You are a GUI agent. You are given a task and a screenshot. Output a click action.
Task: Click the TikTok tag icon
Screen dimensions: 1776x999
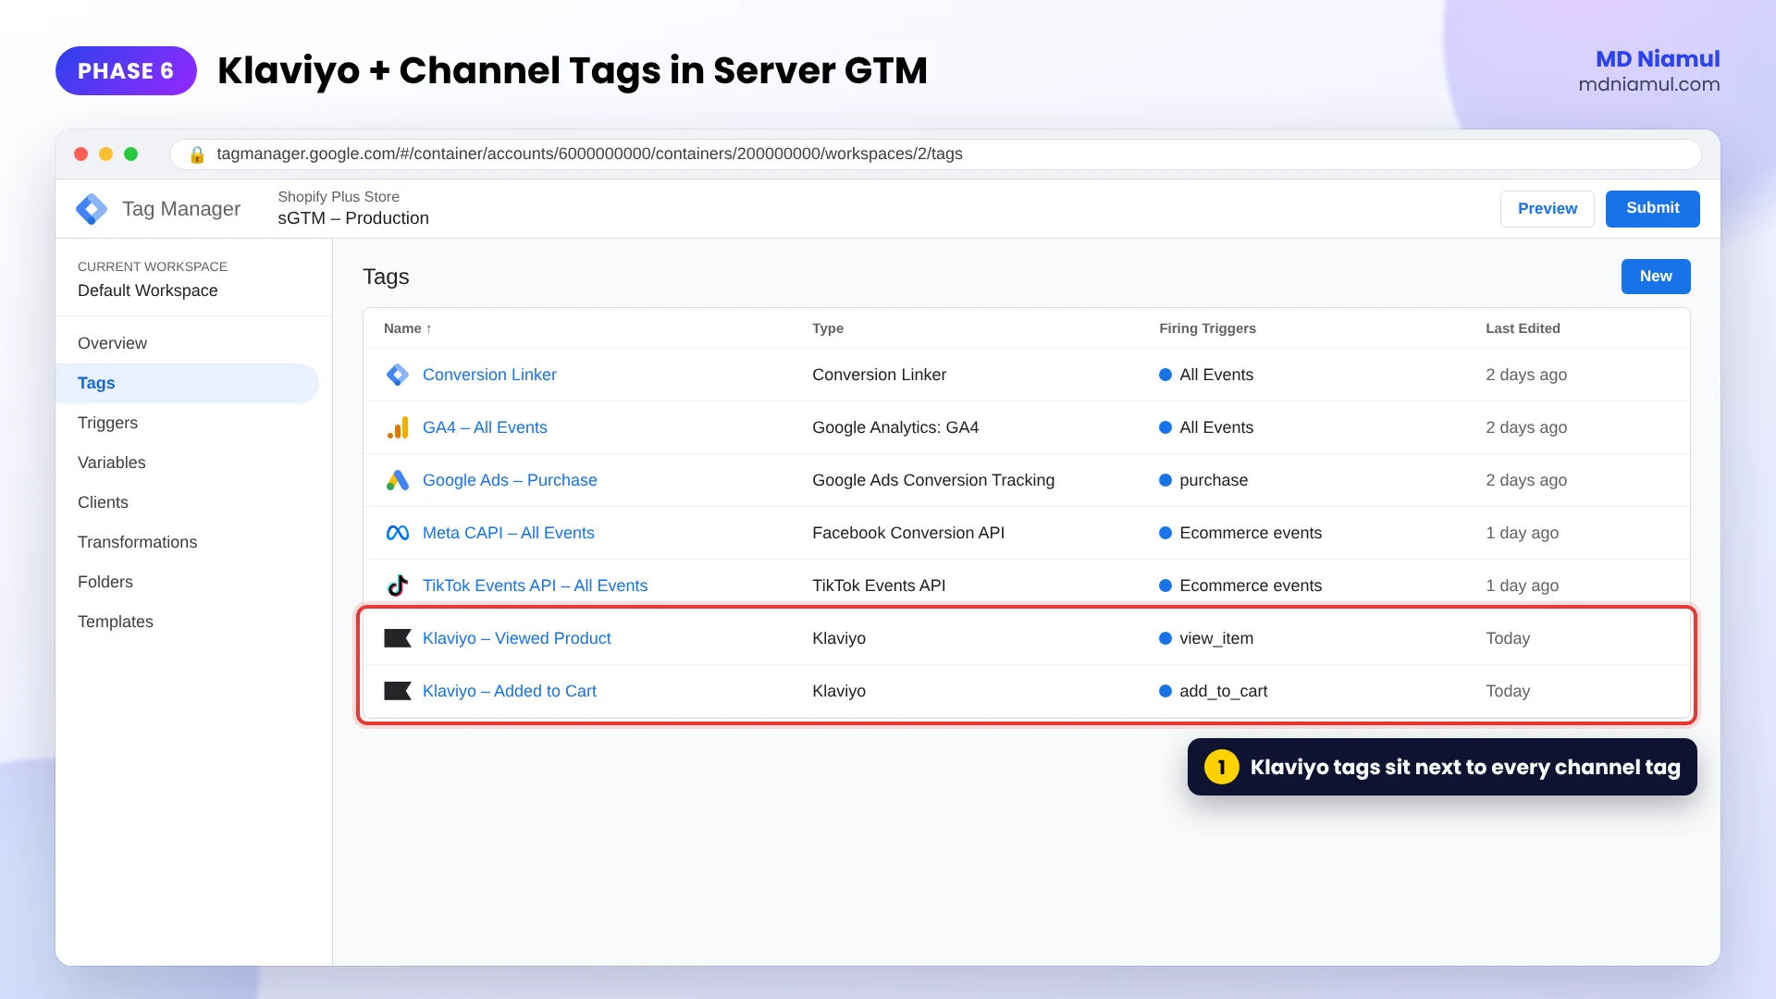pos(398,586)
